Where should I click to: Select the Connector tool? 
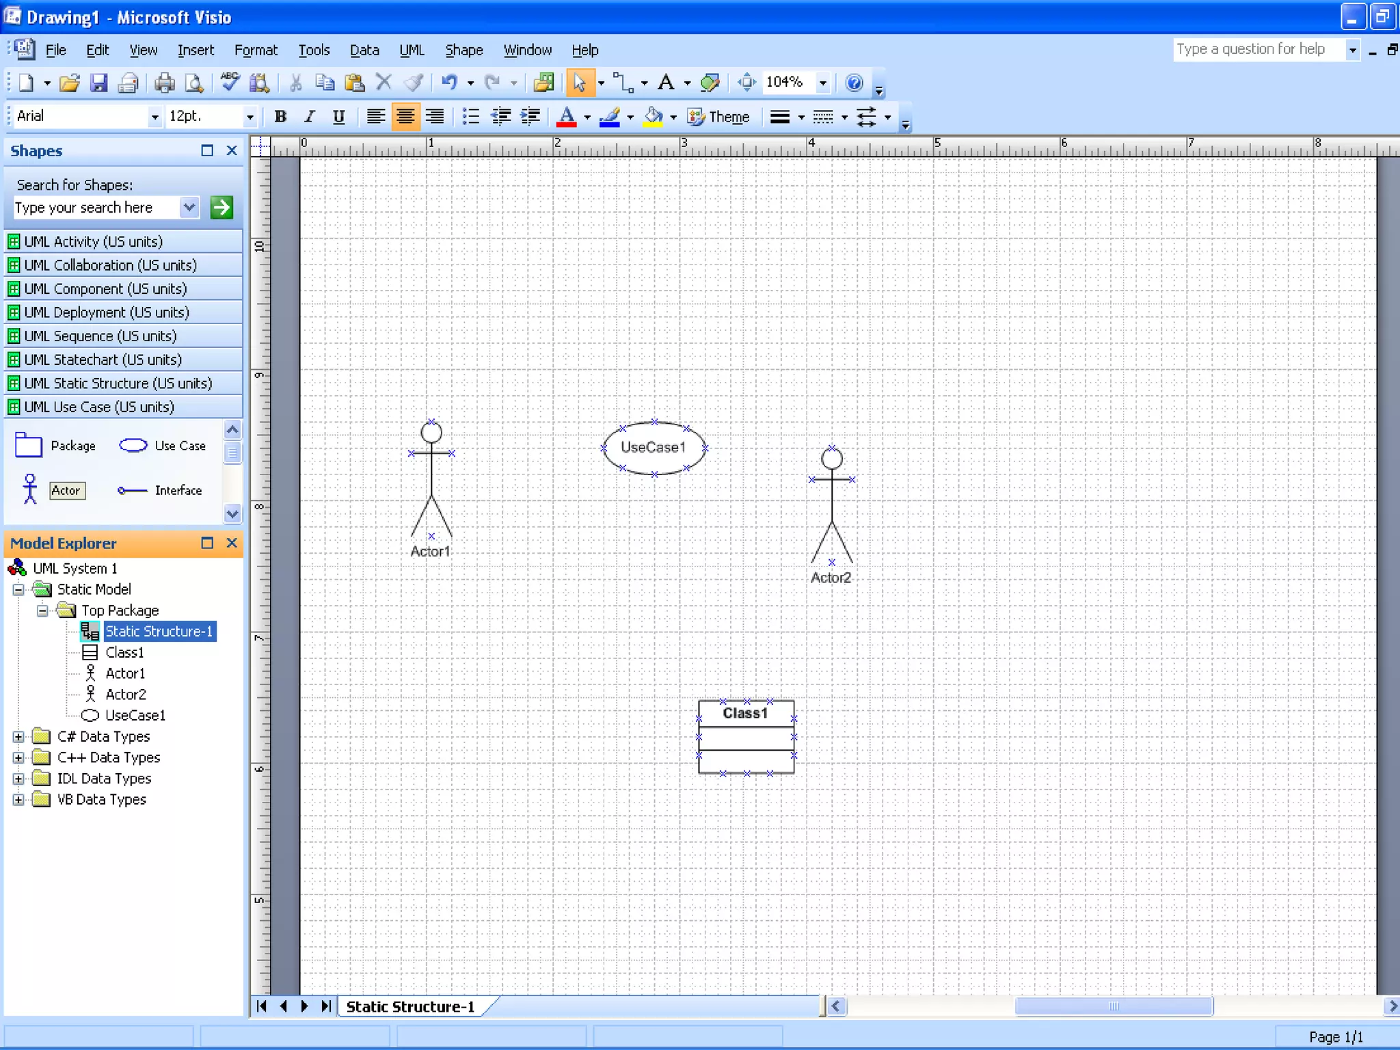[x=622, y=83]
